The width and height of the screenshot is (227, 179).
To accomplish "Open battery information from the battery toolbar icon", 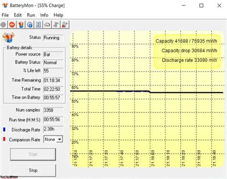I will pos(21,25).
